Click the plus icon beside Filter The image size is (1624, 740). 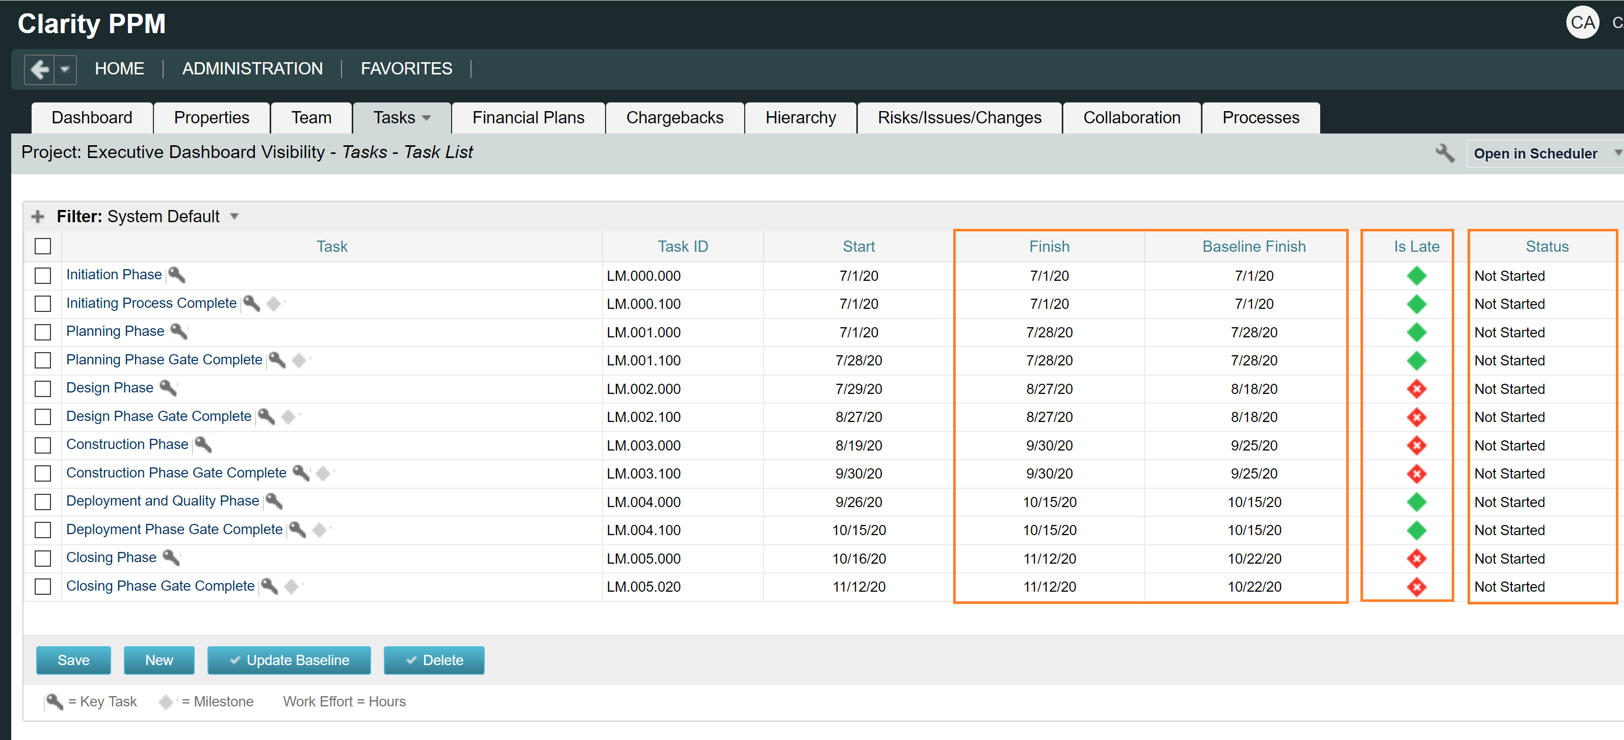tap(38, 217)
